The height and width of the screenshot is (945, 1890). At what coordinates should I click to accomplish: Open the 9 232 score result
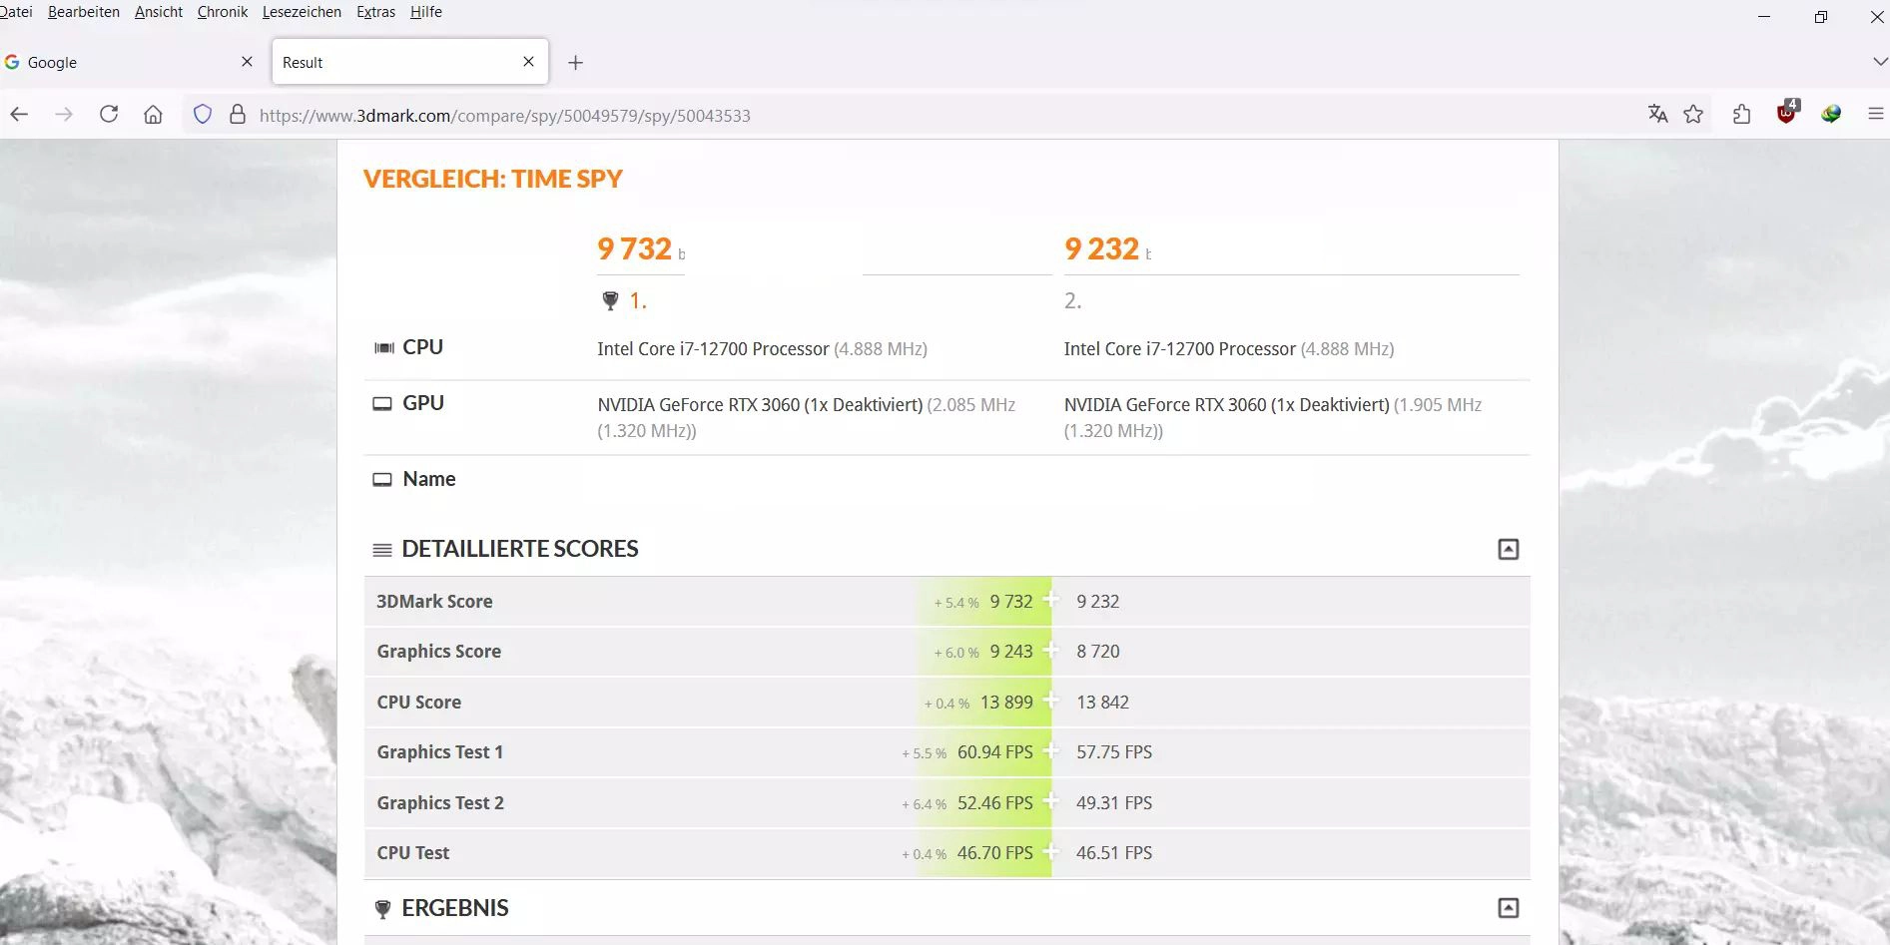(x=1102, y=248)
